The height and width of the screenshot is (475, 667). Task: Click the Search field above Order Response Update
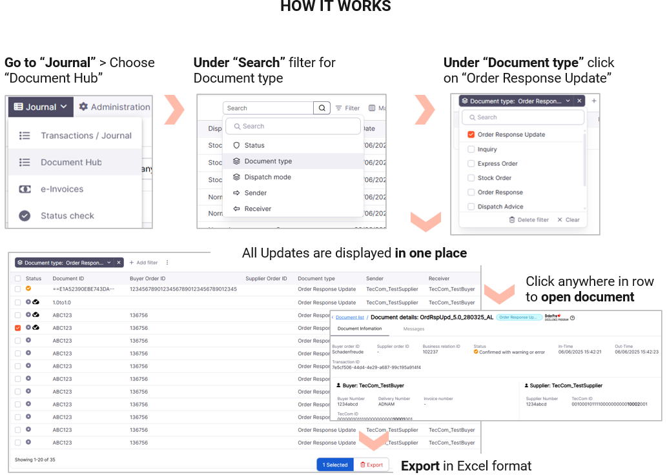[523, 117]
